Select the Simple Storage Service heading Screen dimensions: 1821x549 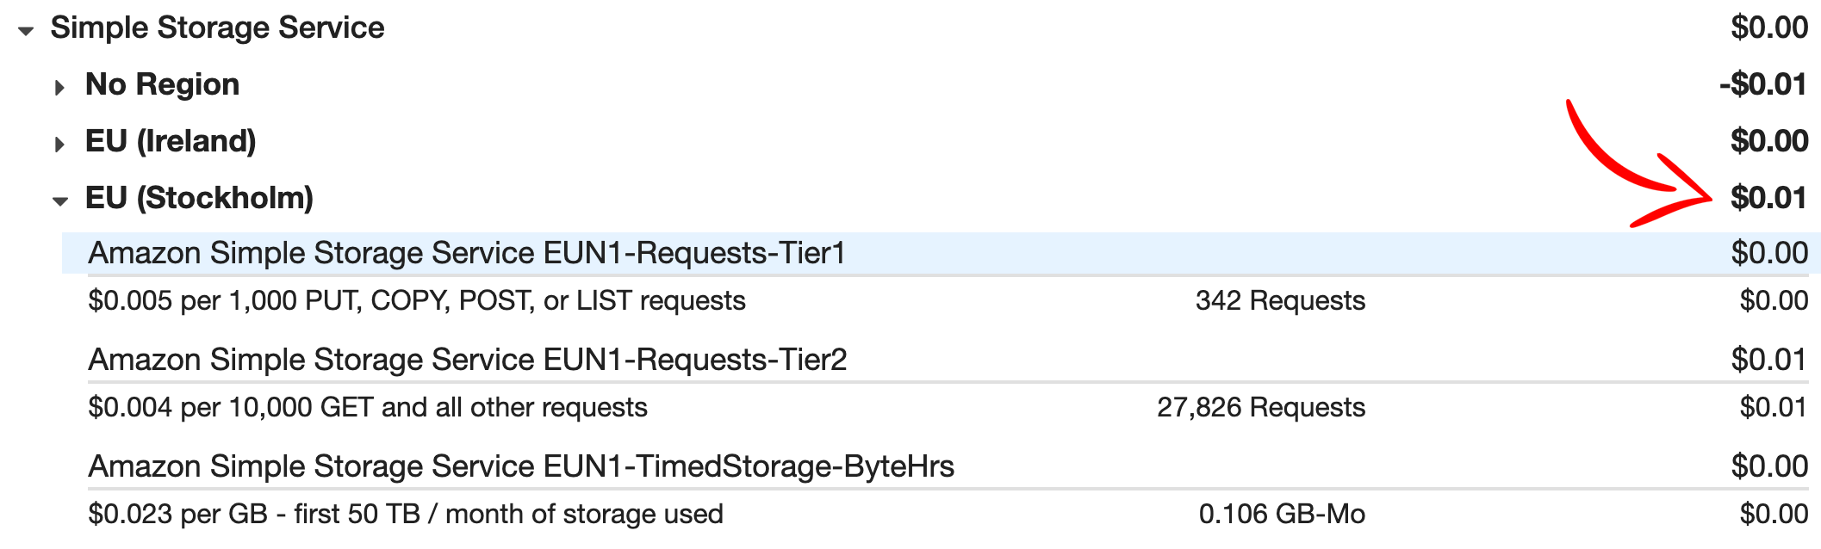pos(217,28)
